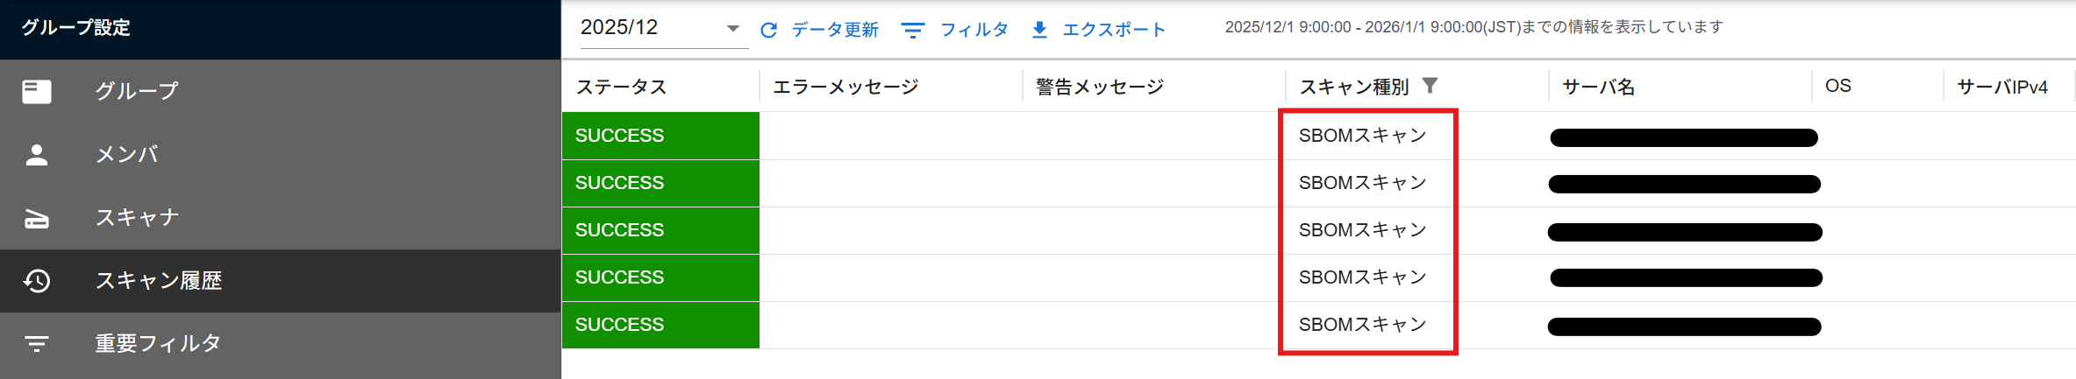Image resolution: width=2076 pixels, height=379 pixels.
Task: Click the Scanner device icon
Action: [37, 219]
